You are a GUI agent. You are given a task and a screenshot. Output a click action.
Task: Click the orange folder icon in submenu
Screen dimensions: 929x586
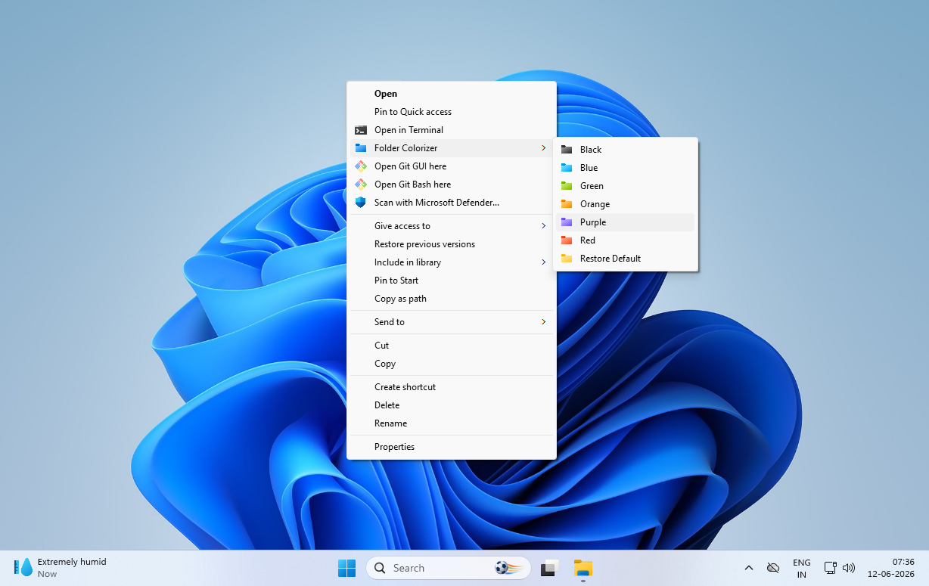pyautogui.click(x=567, y=204)
